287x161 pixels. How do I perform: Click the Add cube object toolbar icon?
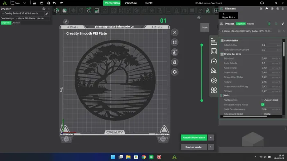[57, 10]
